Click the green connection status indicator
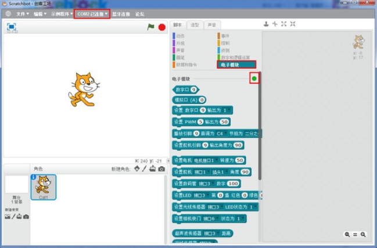 tap(254, 78)
